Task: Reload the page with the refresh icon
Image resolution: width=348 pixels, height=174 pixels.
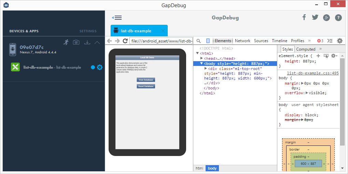Action: click(125, 41)
